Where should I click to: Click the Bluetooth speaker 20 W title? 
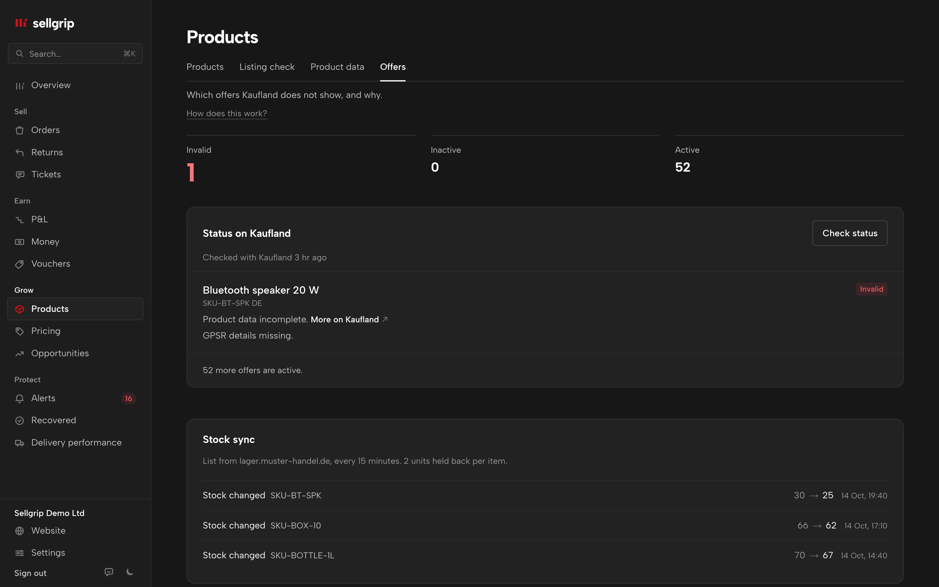(x=261, y=290)
